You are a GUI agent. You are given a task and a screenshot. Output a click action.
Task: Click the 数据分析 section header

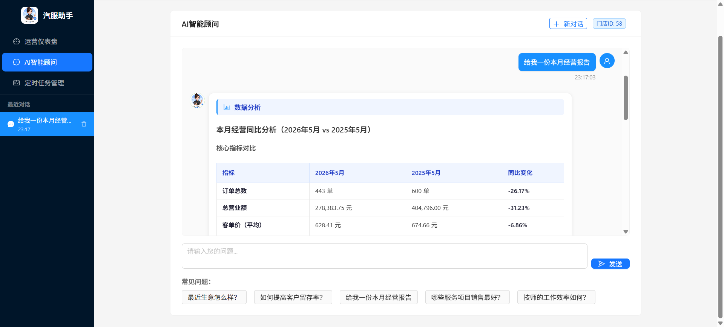(x=390, y=107)
